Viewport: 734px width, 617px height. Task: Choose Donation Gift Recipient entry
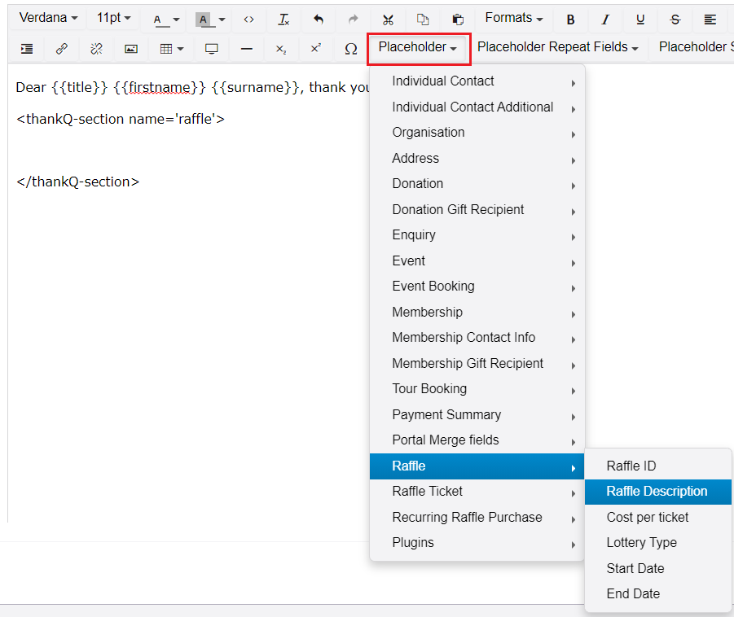tap(477, 209)
